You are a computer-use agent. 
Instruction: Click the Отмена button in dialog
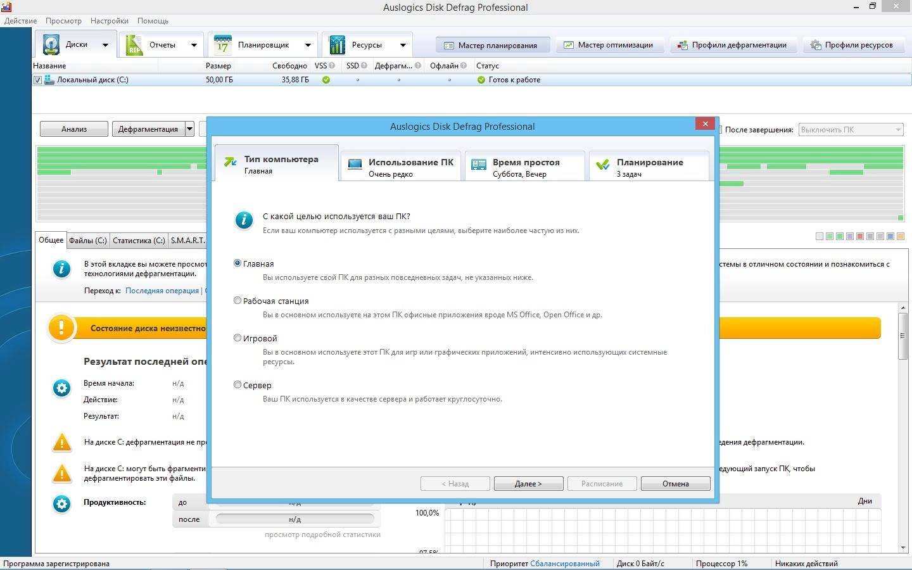[676, 484]
